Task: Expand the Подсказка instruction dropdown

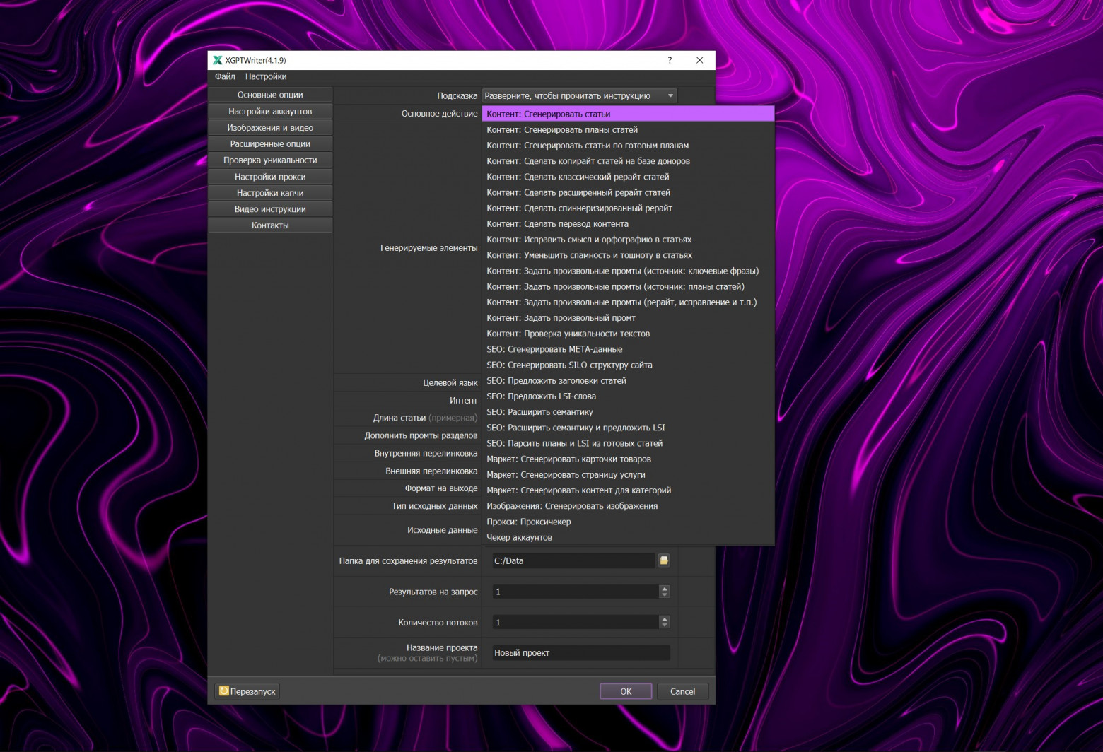Action: coord(579,95)
